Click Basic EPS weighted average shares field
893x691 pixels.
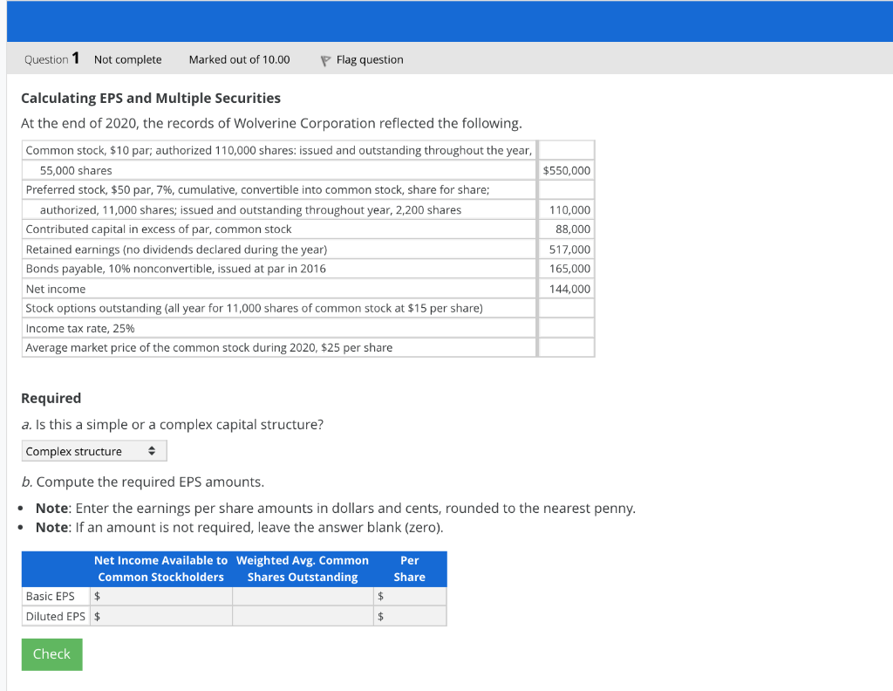point(303,596)
